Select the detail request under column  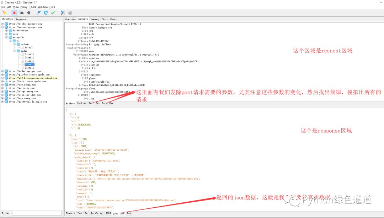[x=29, y=48]
